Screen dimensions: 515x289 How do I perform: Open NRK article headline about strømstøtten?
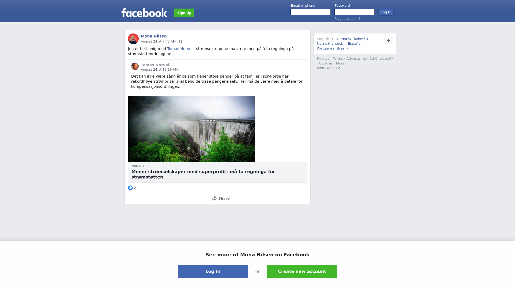[x=203, y=174]
